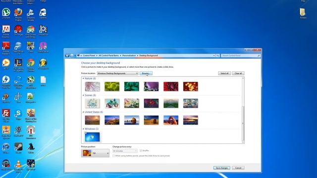Select the DAEMON Tools lightning icon
Screen dimensions: 317x178
[x=6, y=82]
